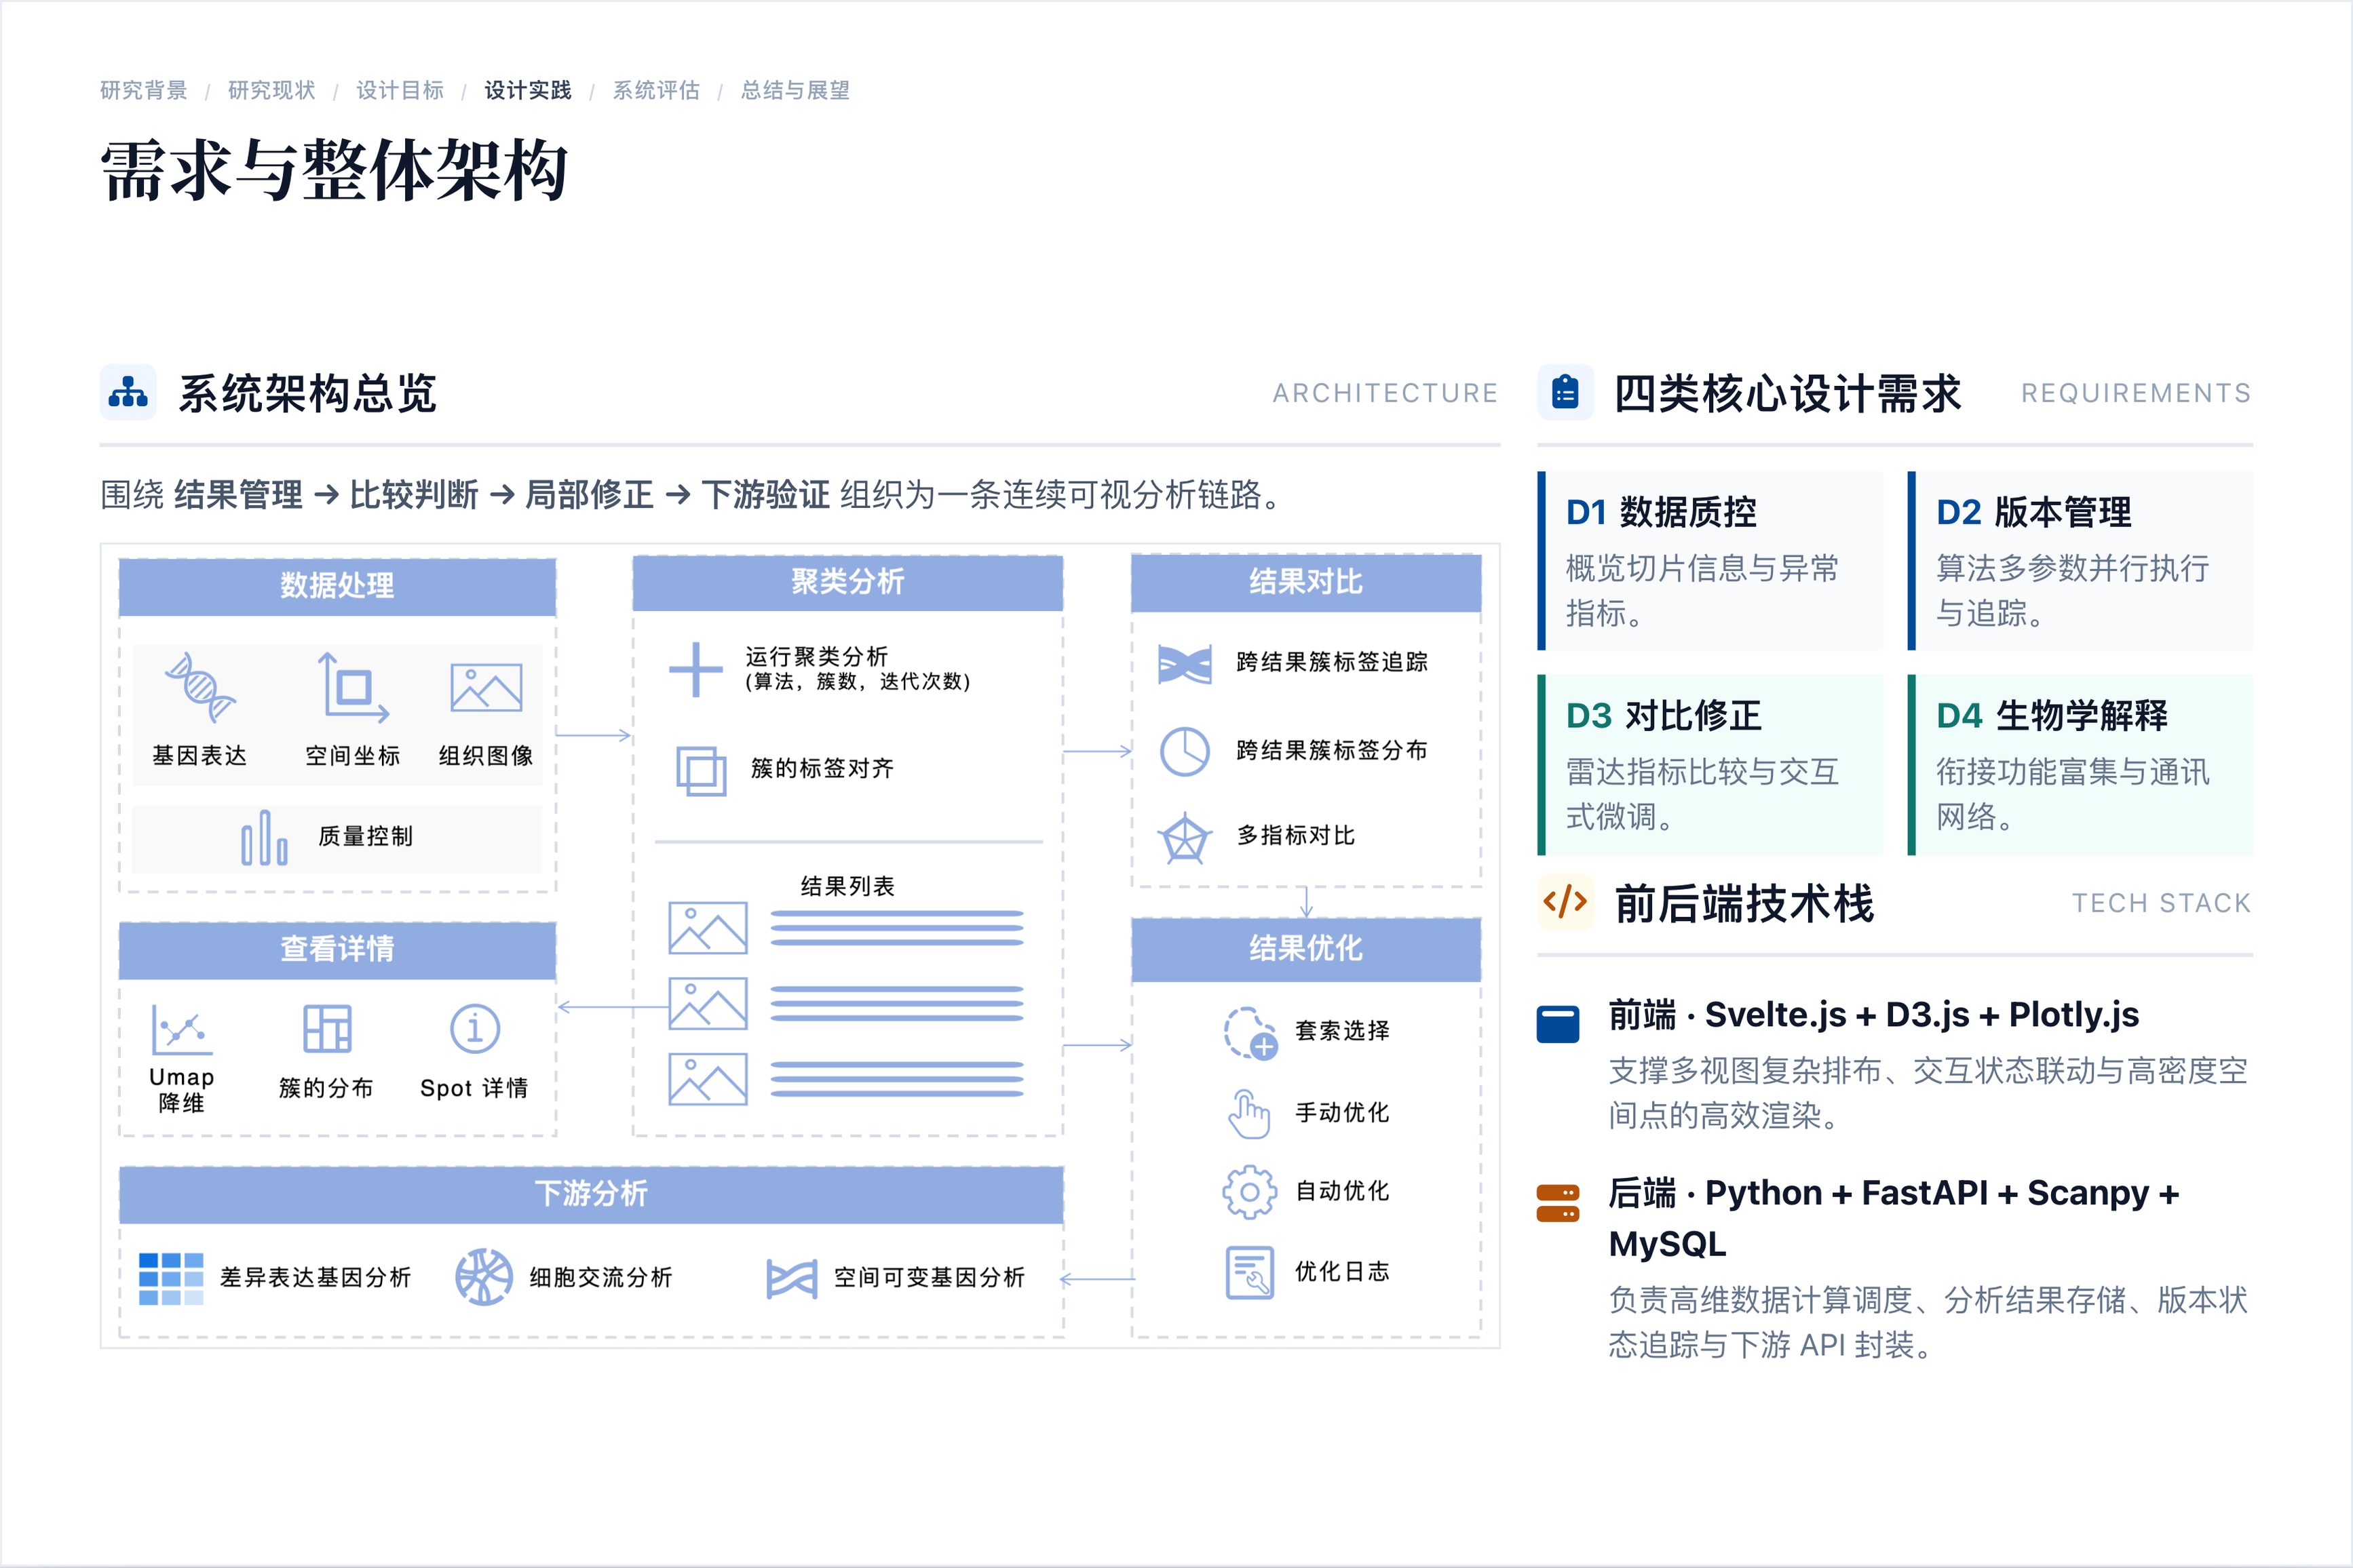Image resolution: width=2353 pixels, height=1568 pixels.
Task: Click the radar multi-metric comparison icon
Action: coord(1185,837)
